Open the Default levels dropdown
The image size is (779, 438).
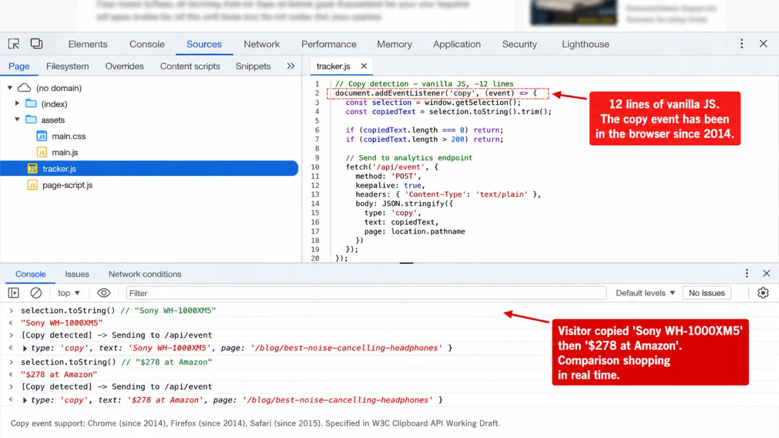tap(645, 293)
